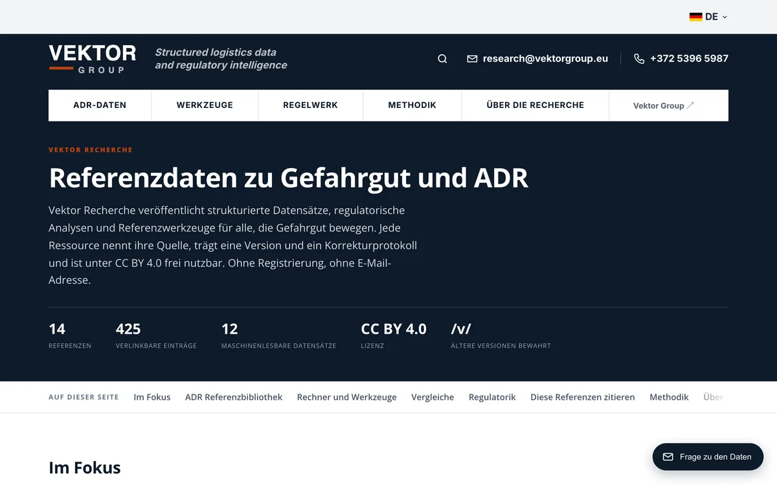Open the ADR-DATEN menu
This screenshot has width=777, height=485.
point(100,105)
